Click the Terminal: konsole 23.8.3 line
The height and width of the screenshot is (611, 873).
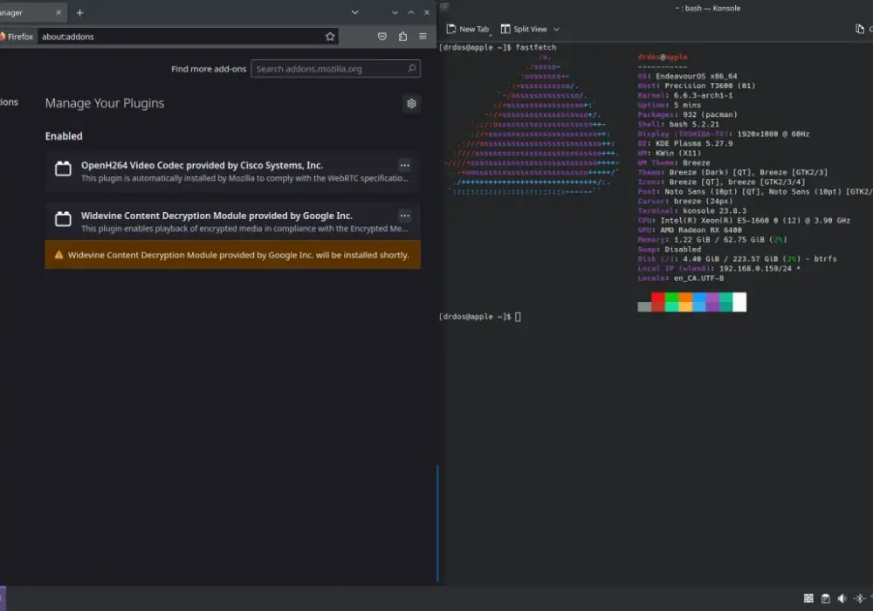[692, 211]
